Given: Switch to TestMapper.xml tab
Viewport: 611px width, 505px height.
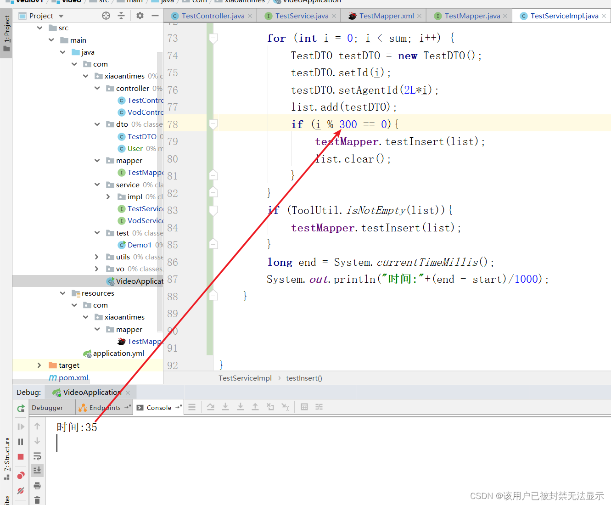Looking at the screenshot, I should point(386,16).
